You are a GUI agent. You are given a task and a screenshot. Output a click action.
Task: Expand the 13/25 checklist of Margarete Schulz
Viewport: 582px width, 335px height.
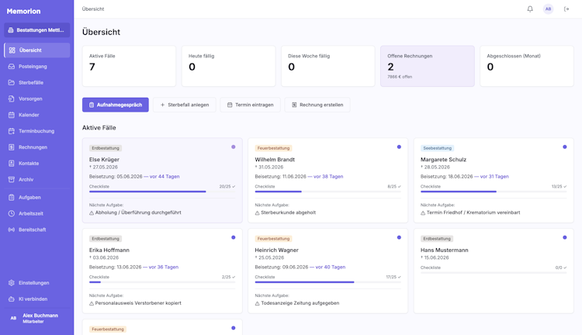pos(559,187)
